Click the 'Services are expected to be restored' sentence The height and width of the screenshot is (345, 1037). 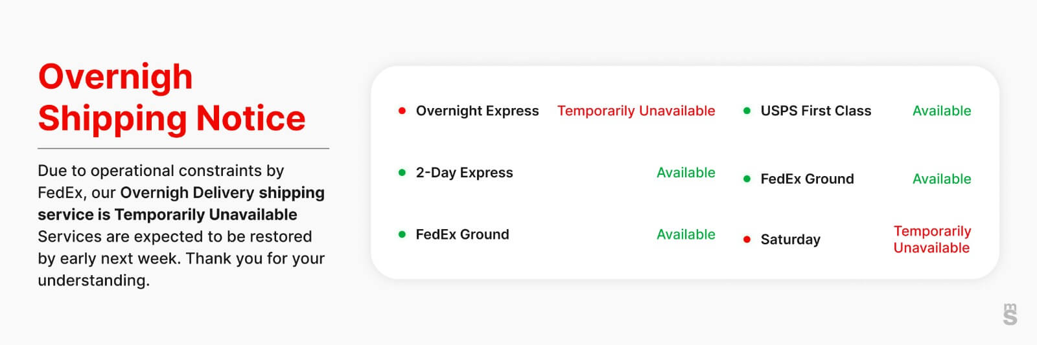tap(175, 236)
